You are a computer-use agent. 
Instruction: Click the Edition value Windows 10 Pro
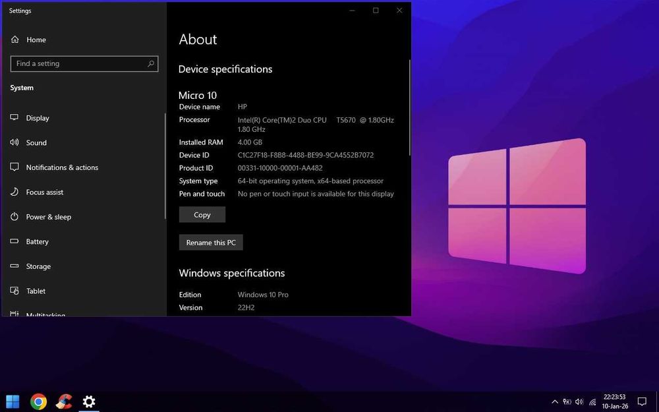pyautogui.click(x=263, y=295)
